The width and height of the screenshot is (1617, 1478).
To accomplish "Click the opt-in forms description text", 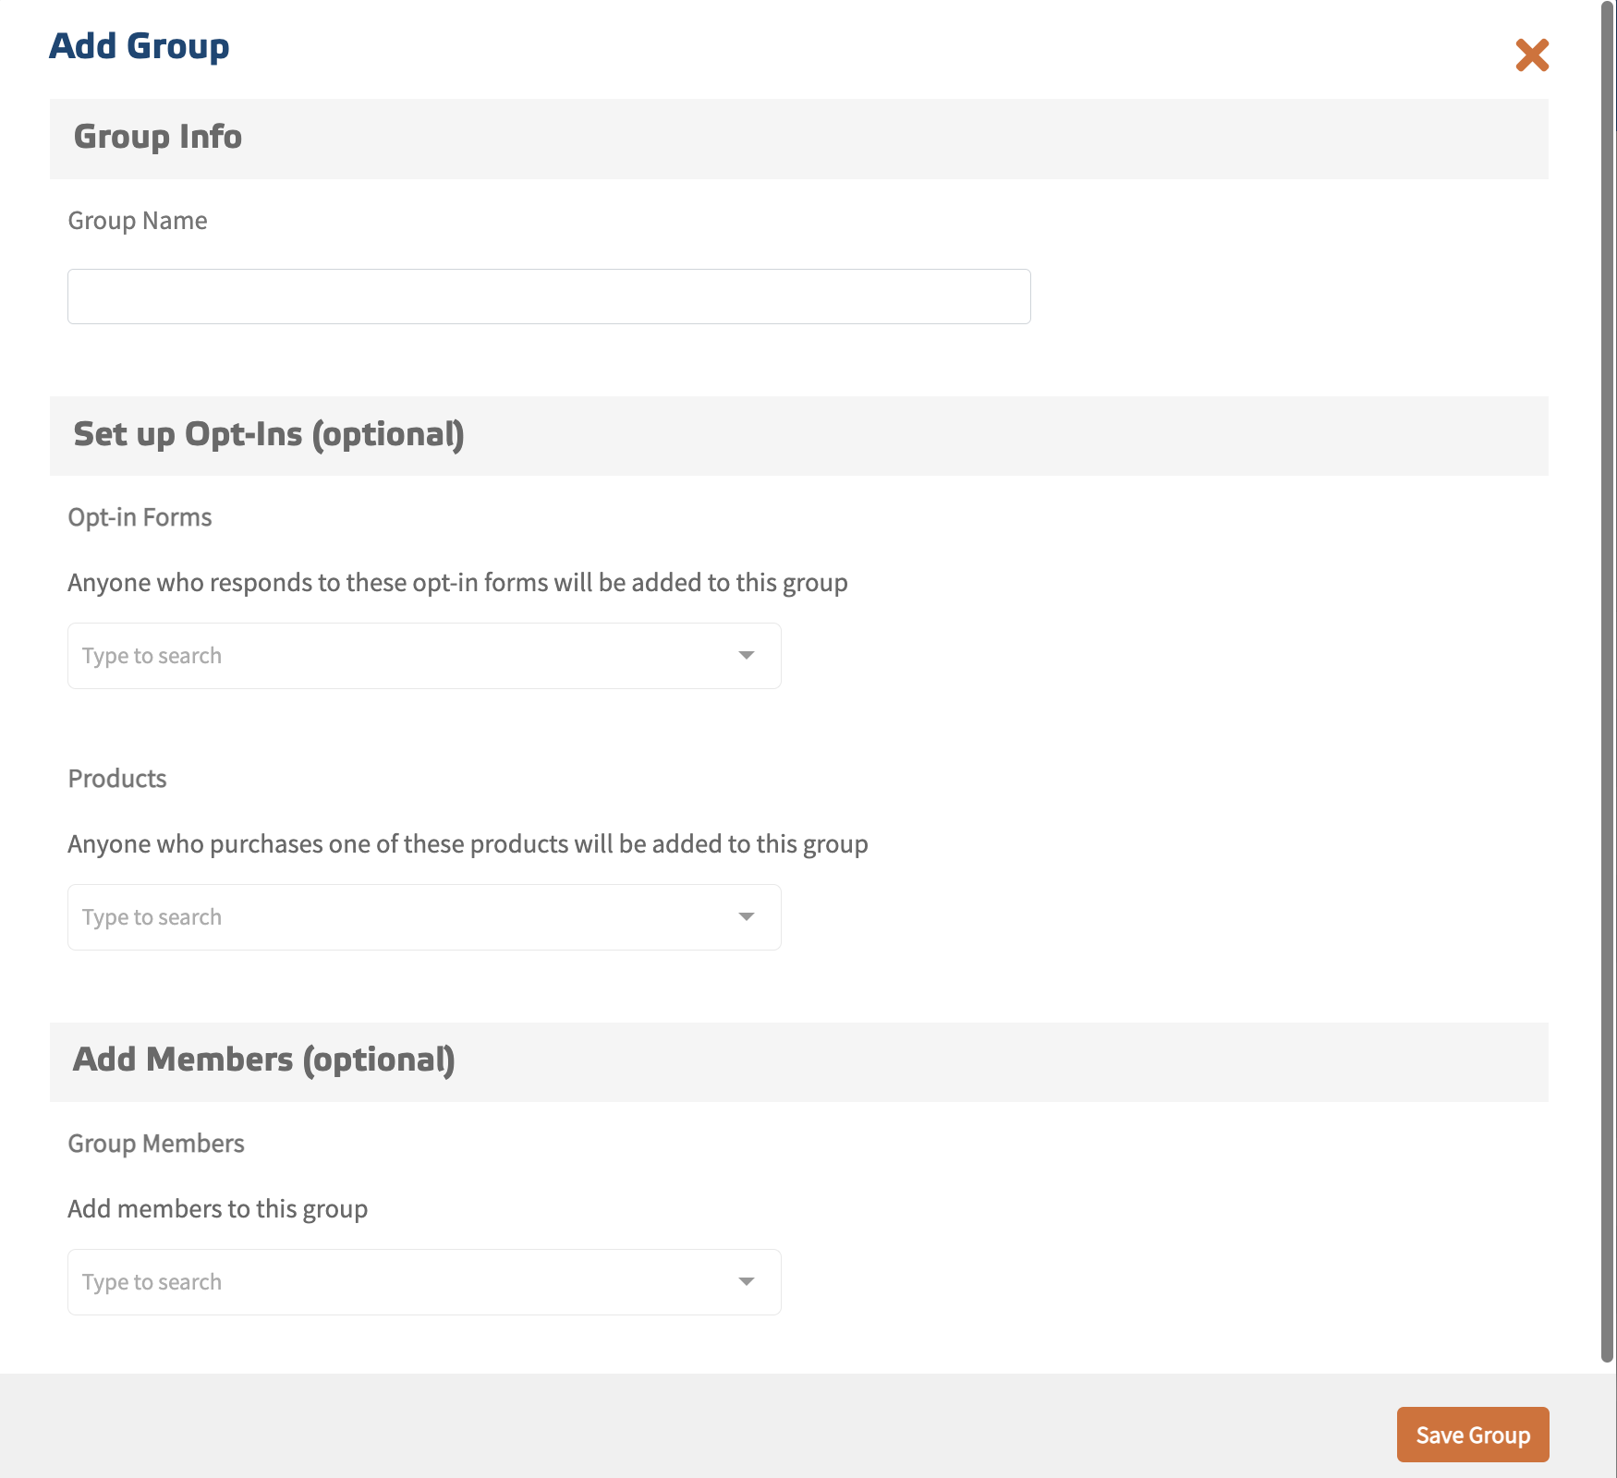I will pyautogui.click(x=457, y=583).
